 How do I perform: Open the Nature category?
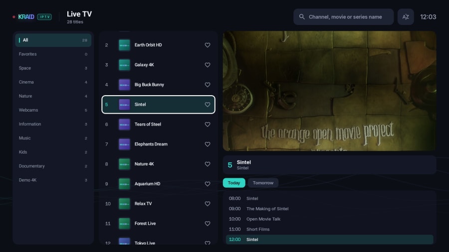[x=53, y=96]
